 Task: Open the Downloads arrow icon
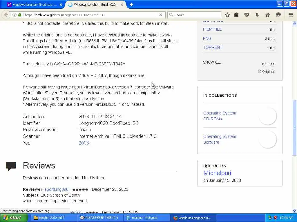click(x=257, y=15)
